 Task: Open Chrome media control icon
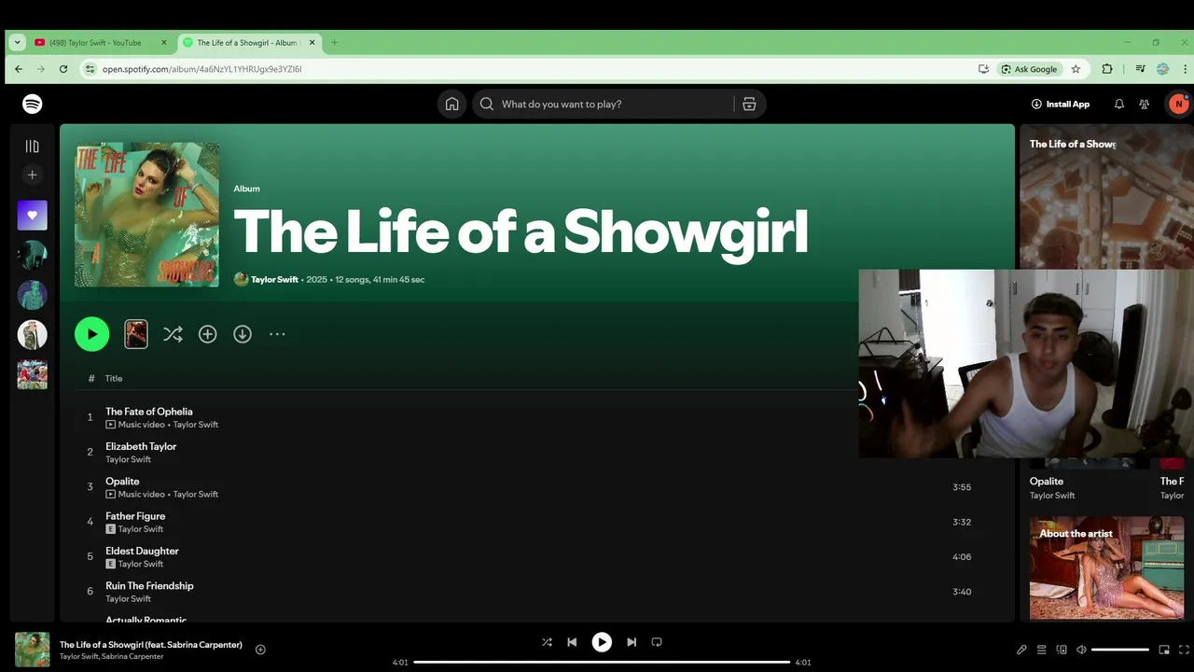point(1140,69)
